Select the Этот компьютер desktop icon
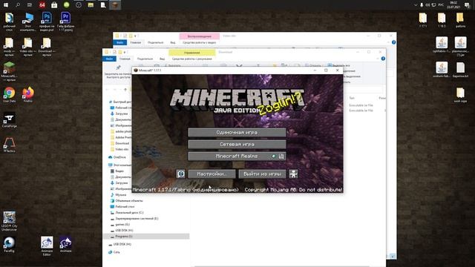 tap(28, 22)
